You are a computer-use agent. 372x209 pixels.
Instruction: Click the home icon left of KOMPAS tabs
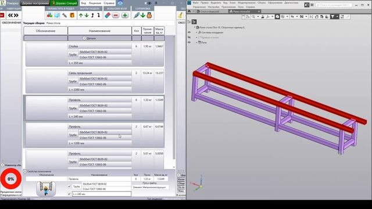189,11
